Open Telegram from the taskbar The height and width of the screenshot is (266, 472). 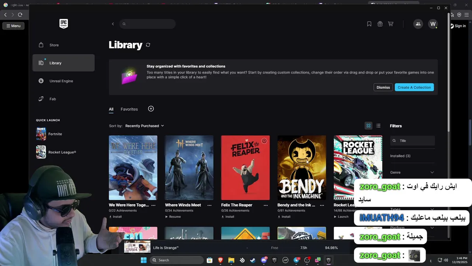[296, 260]
